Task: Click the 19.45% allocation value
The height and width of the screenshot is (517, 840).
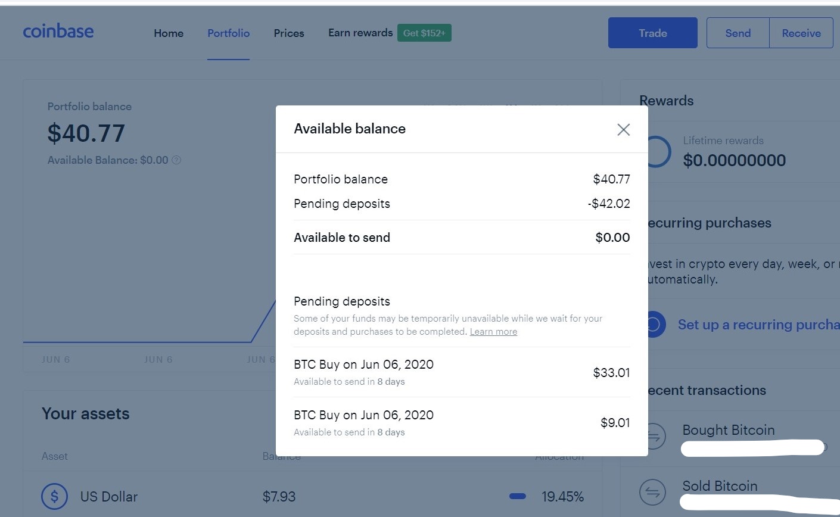Action: pyautogui.click(x=562, y=496)
